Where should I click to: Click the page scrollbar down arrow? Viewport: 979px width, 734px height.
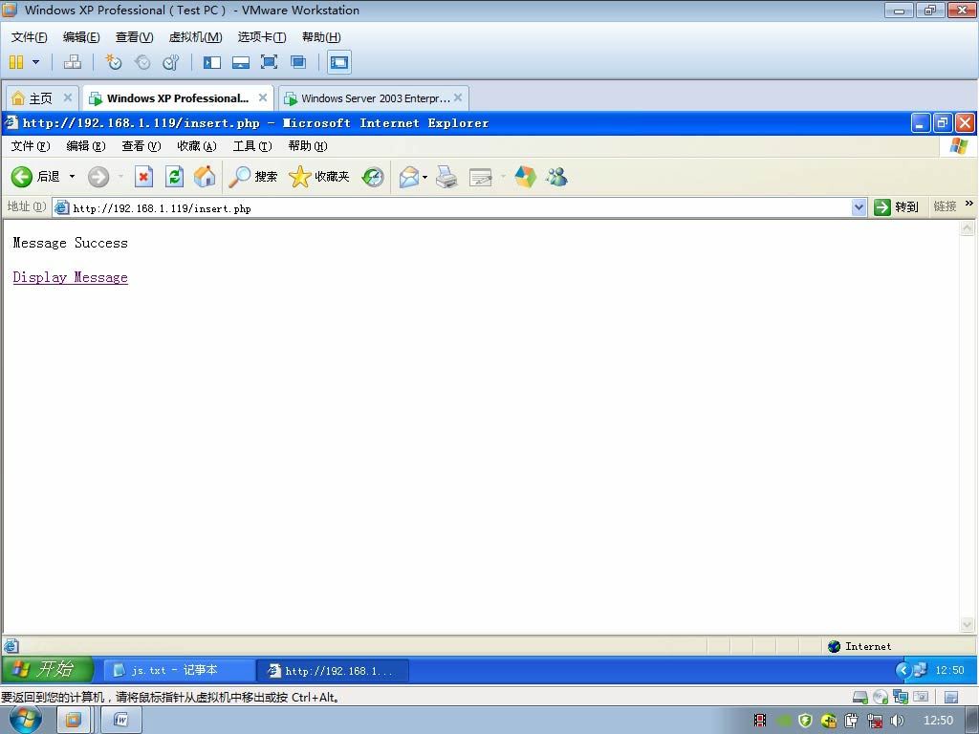pyautogui.click(x=967, y=624)
